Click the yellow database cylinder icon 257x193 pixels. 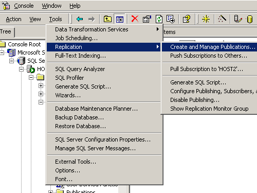tap(249, 19)
